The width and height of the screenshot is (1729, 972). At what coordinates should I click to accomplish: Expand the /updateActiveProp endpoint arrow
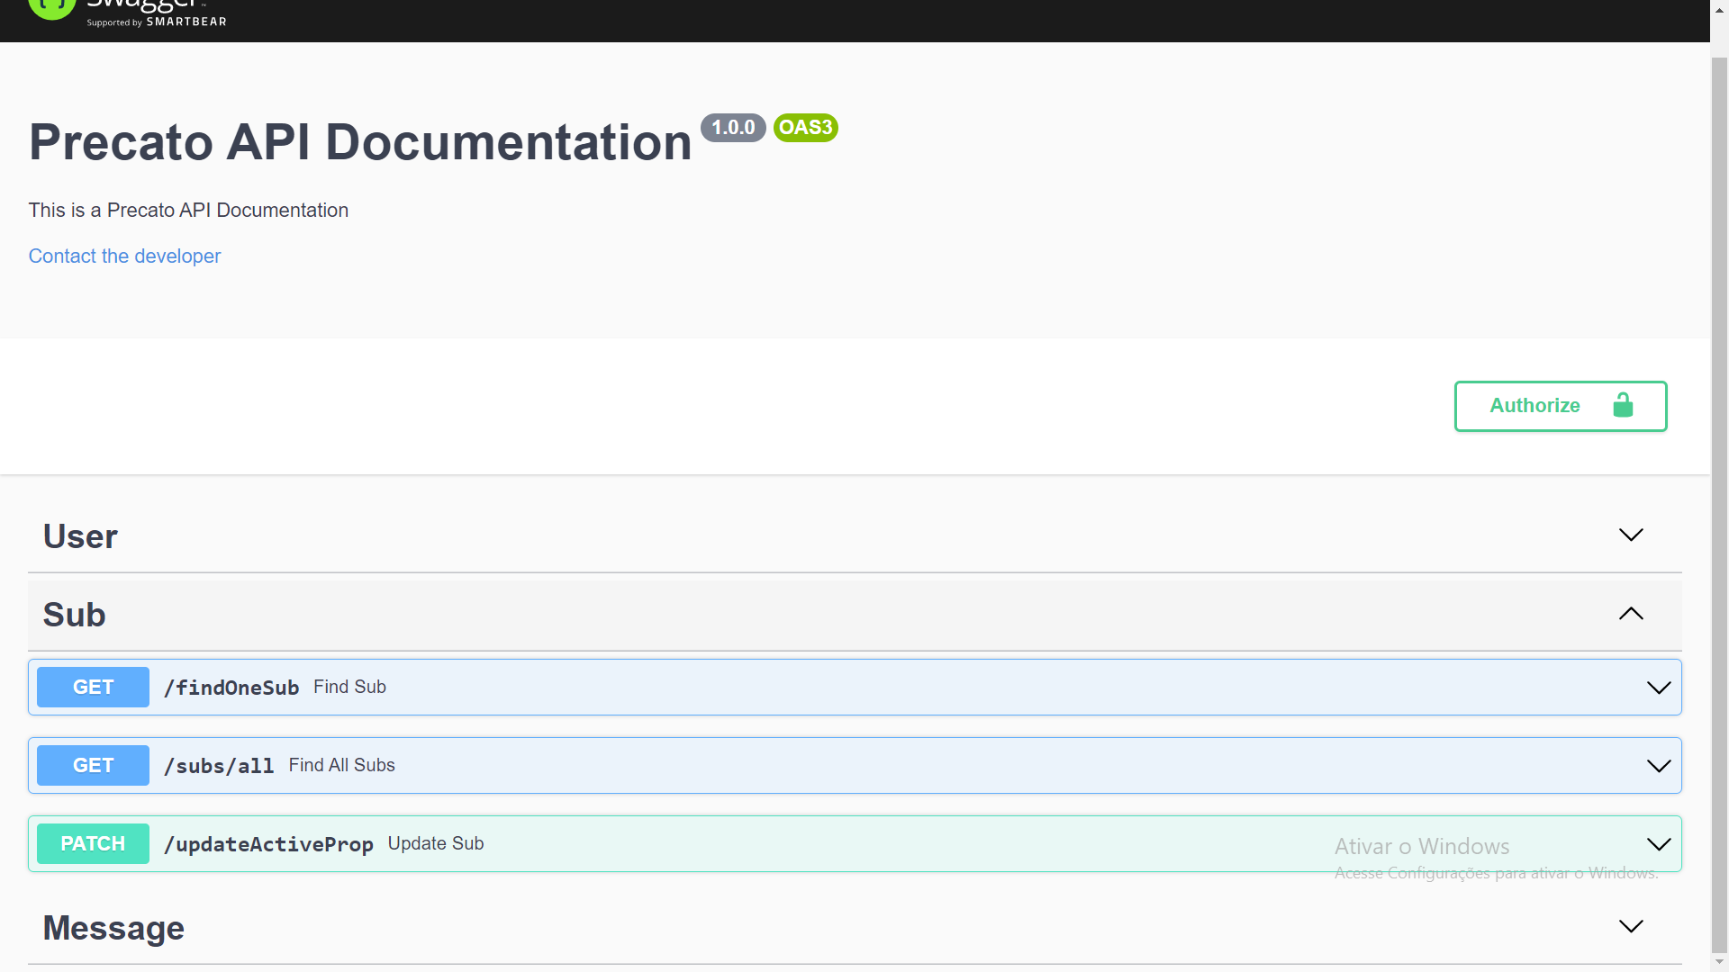tap(1659, 844)
